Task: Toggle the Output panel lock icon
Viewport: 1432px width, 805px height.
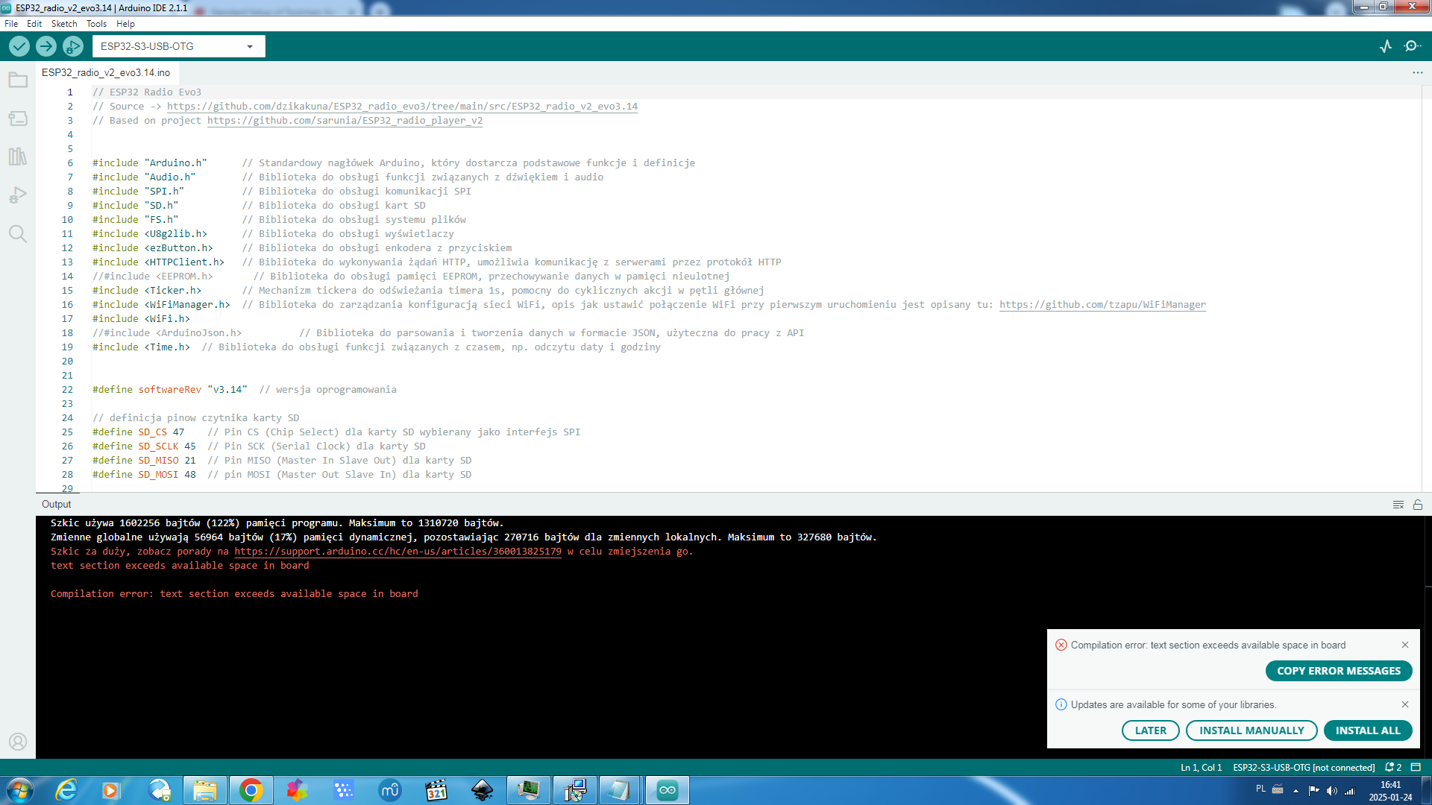Action: click(1418, 505)
